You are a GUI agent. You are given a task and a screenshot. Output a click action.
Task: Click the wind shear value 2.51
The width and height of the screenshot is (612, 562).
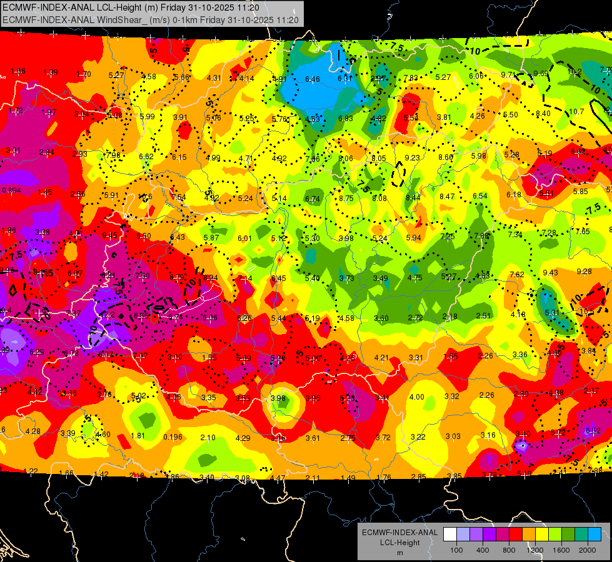pyautogui.click(x=483, y=316)
